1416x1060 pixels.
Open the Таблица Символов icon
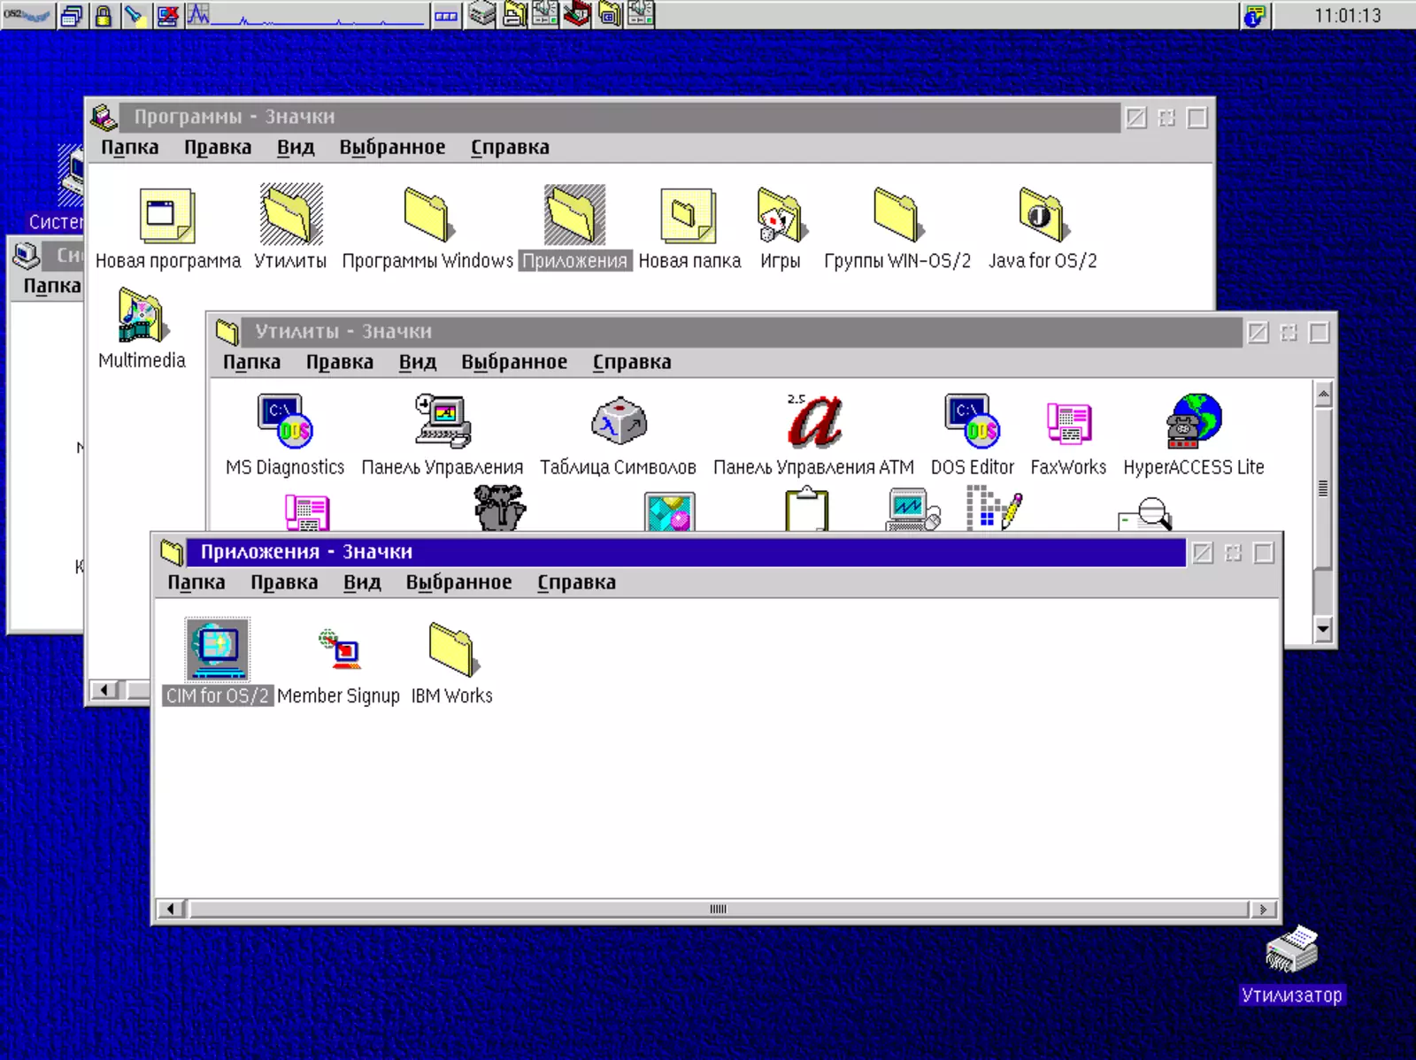point(618,422)
